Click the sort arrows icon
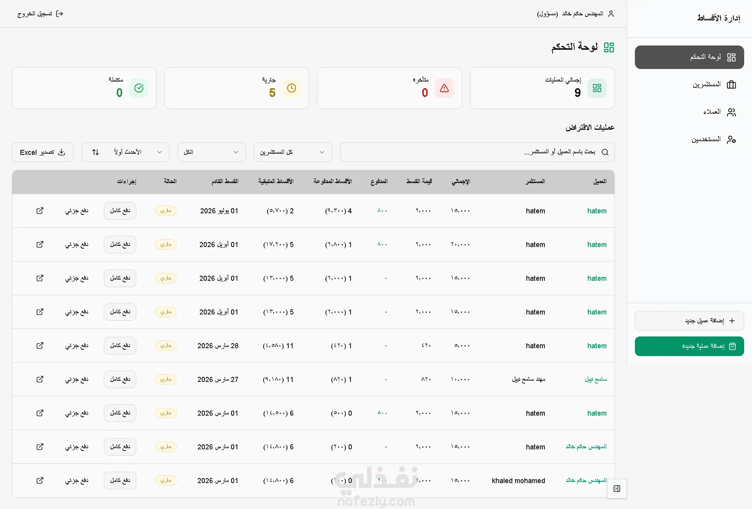Viewport: 752px width, 509px height. [x=96, y=152]
